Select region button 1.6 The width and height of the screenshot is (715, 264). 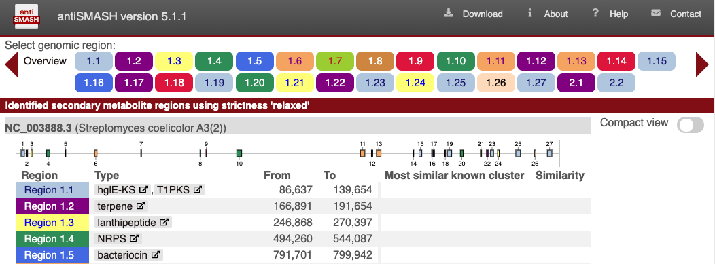pyautogui.click(x=295, y=61)
